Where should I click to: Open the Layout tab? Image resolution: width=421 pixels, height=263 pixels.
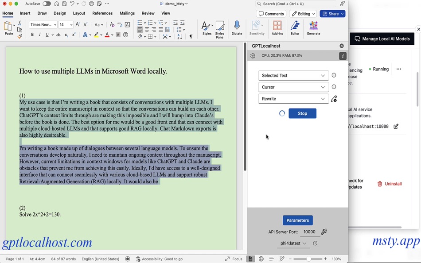click(79, 13)
